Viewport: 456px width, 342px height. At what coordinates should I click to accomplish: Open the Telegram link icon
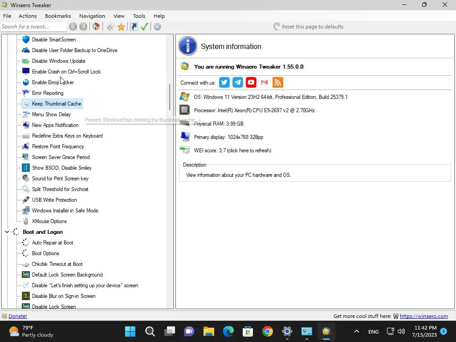pos(238,82)
